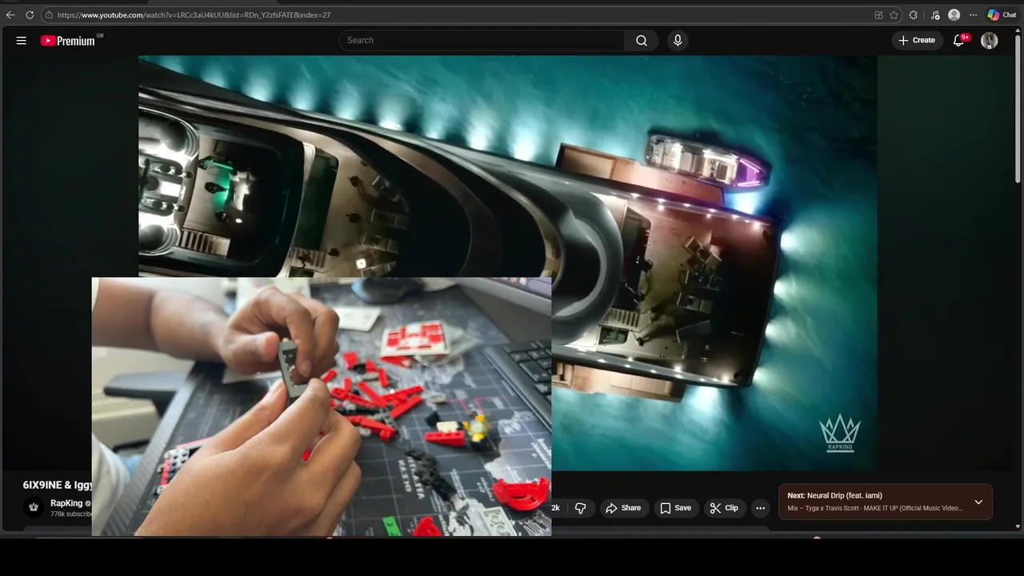The width and height of the screenshot is (1024, 576).
Task: Open the browser profile avatar
Action: (954, 15)
